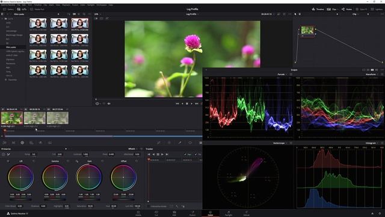Screen dimensions: 385x217
Task: Toggle the Media Pool panel
Action: (37, 10)
